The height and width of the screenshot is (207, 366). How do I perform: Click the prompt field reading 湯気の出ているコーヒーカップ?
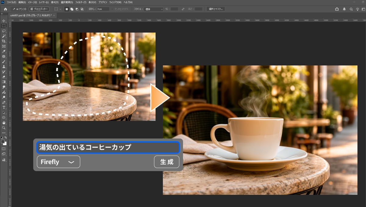108,147
